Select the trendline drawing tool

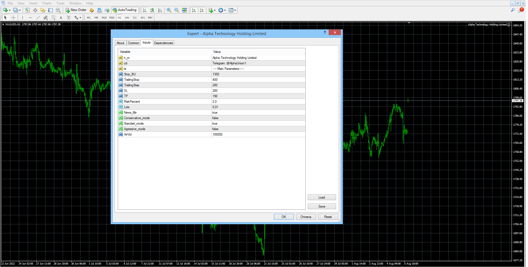[38, 18]
